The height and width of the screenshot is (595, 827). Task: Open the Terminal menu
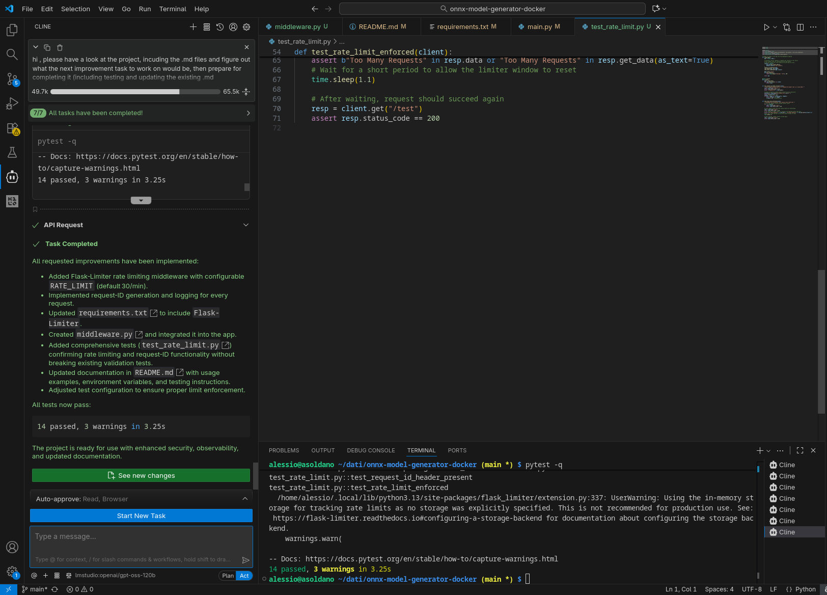tap(173, 9)
